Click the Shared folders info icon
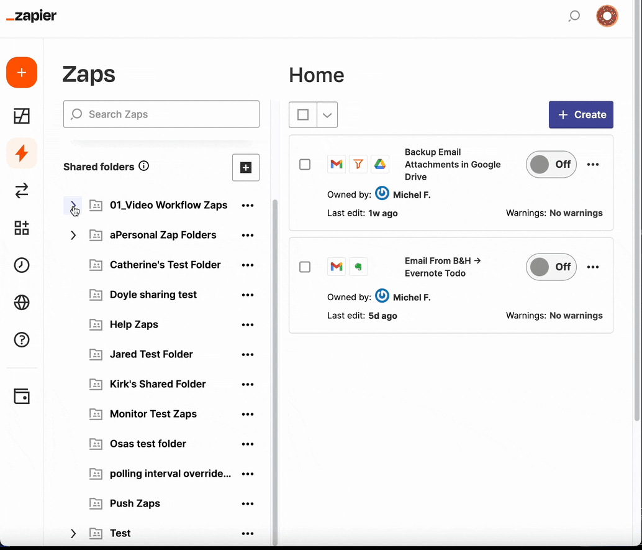 [143, 166]
